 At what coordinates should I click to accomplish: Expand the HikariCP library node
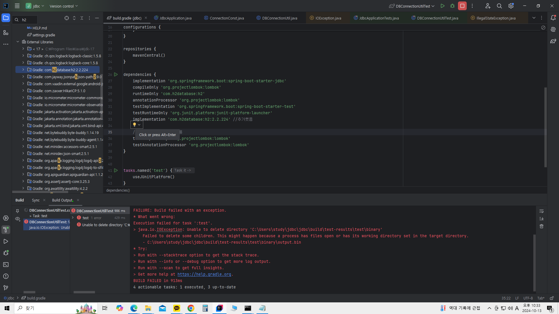tap(23, 91)
